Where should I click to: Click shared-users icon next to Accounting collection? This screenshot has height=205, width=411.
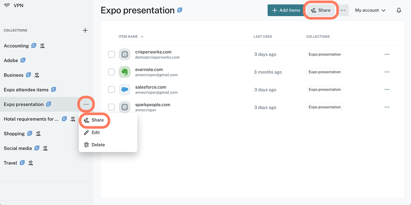pyautogui.click(x=42, y=46)
